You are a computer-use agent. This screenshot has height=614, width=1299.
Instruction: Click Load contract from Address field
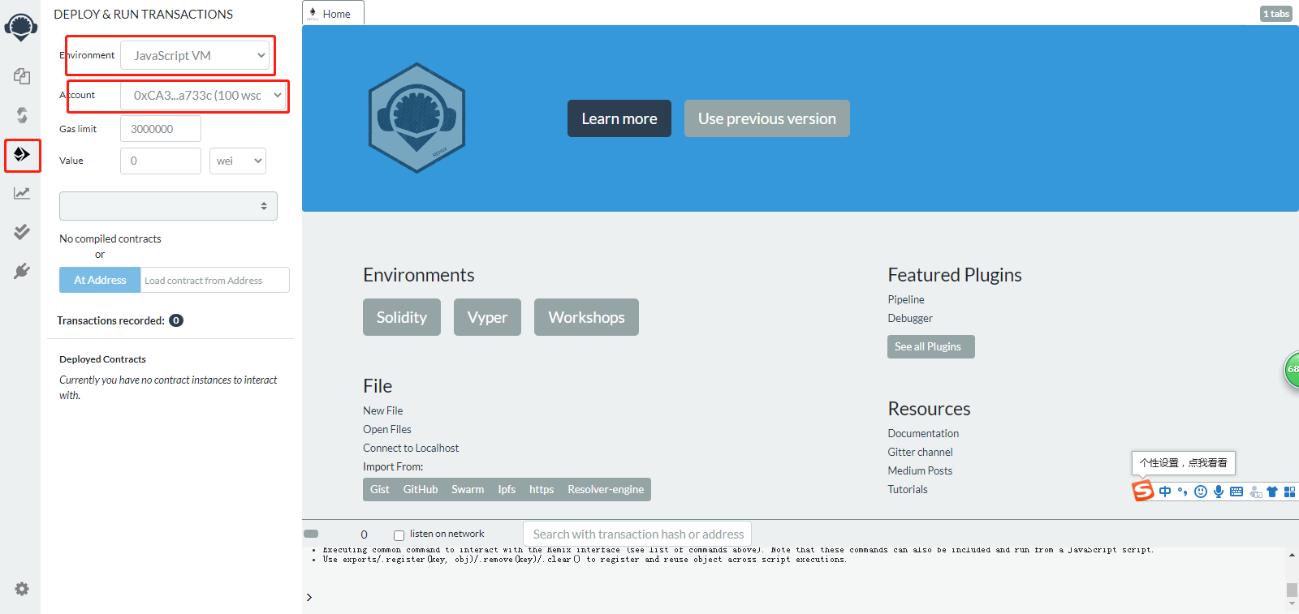(215, 280)
